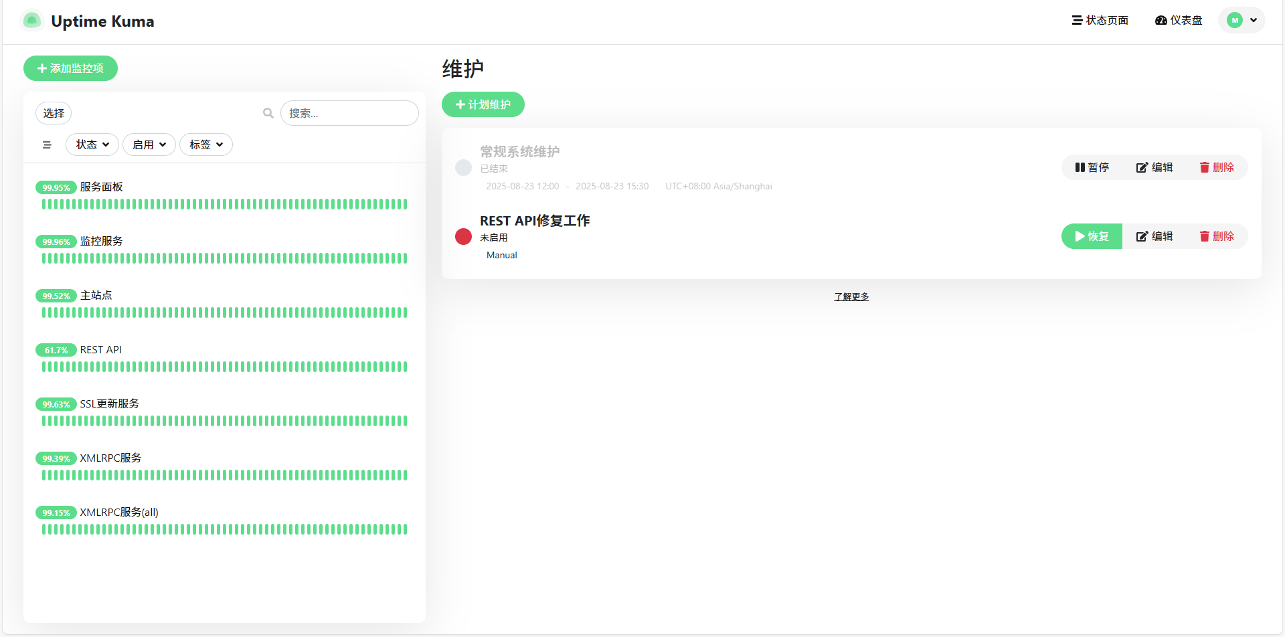Click the REST API heartbeat bar
Screen dimensions: 1285x637
224,367
